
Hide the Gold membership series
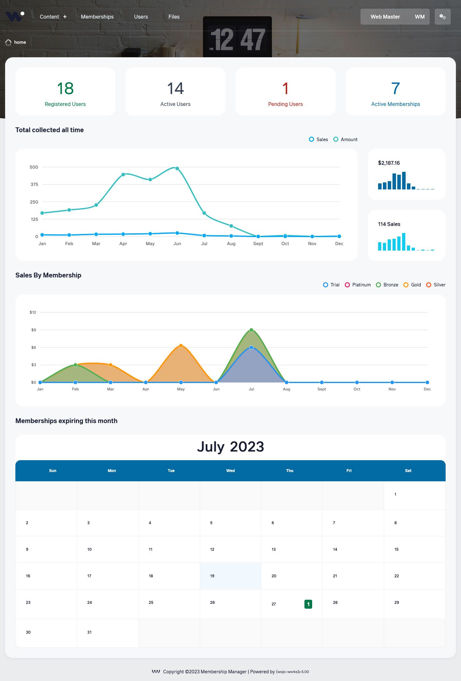[412, 285]
